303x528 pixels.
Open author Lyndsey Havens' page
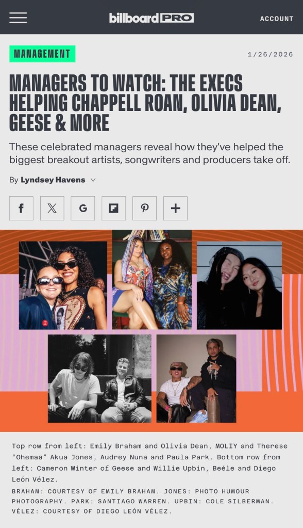53,180
